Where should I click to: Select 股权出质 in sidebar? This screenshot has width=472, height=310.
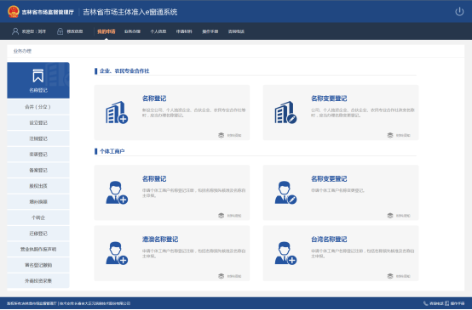click(38, 186)
